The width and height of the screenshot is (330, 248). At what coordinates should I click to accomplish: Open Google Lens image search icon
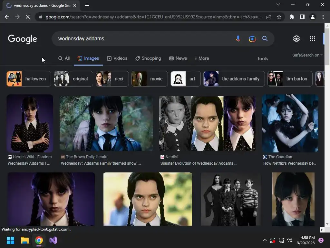tap(252, 39)
